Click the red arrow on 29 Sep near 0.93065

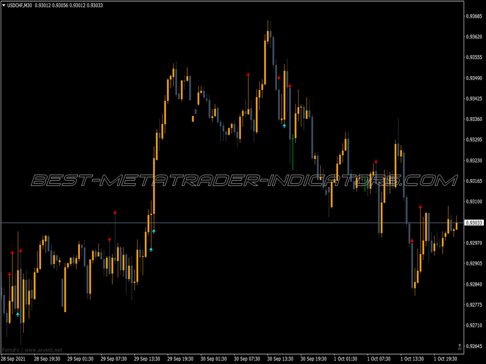coord(115,212)
